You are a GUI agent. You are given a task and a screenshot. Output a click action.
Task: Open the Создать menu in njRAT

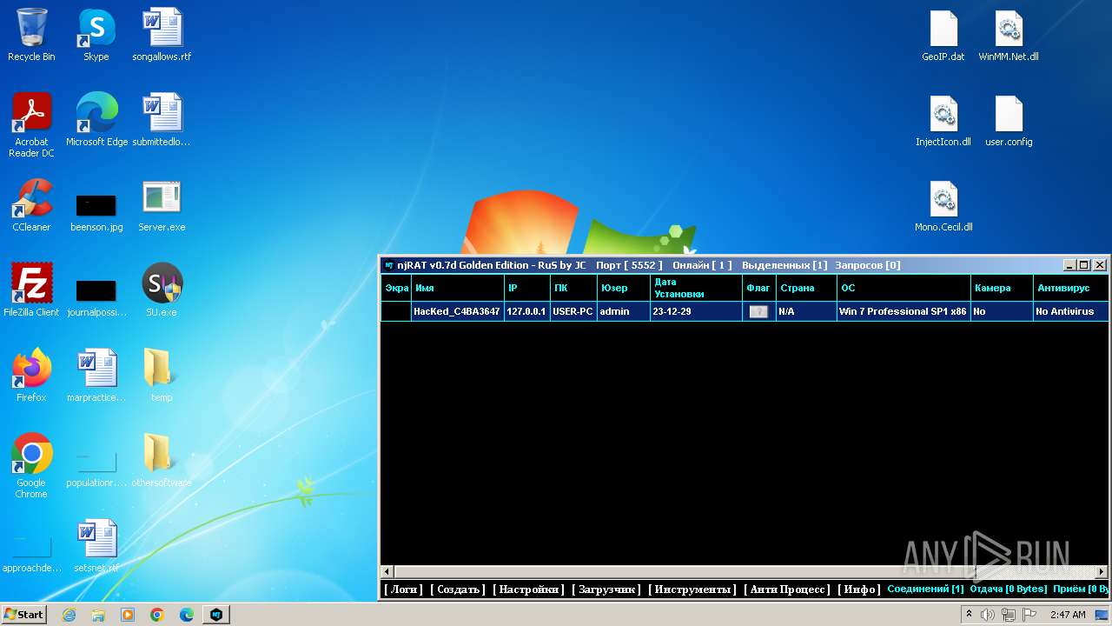point(458,589)
